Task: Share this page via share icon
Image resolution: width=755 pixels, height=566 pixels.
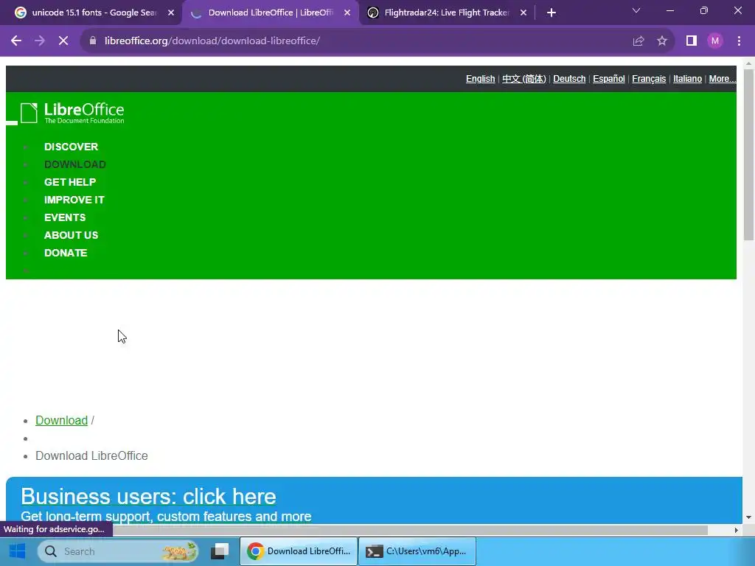Action: [x=639, y=41]
